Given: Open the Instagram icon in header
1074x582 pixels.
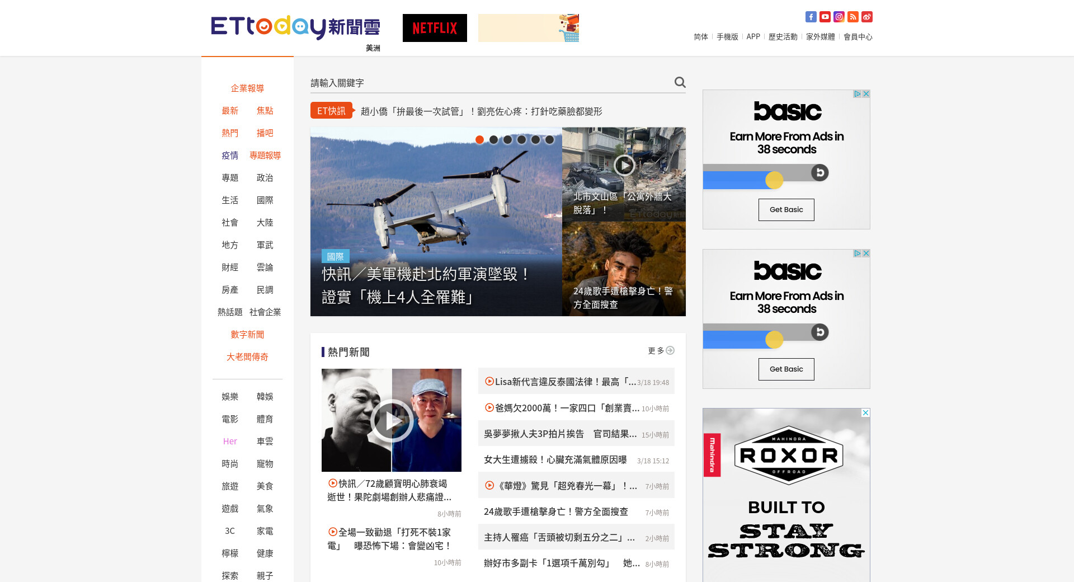Looking at the screenshot, I should (839, 17).
